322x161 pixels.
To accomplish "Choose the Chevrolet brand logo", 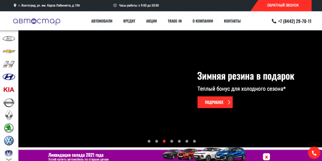I will point(9,51).
